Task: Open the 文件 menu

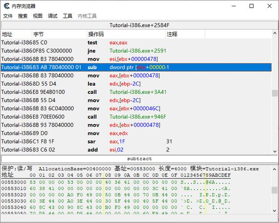Action: pyautogui.click(x=8, y=16)
